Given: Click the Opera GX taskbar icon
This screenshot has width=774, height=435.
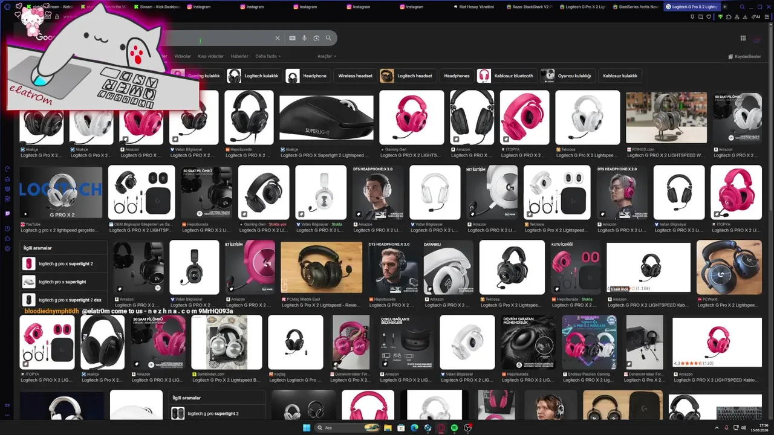Looking at the screenshot, I should (441, 428).
